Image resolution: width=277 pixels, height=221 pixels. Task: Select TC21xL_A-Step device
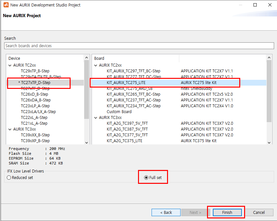point(34,123)
